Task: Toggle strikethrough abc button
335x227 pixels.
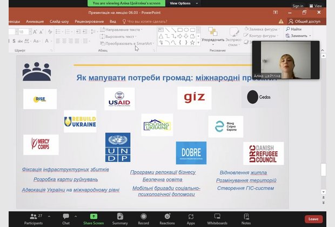Action: tap(21, 41)
